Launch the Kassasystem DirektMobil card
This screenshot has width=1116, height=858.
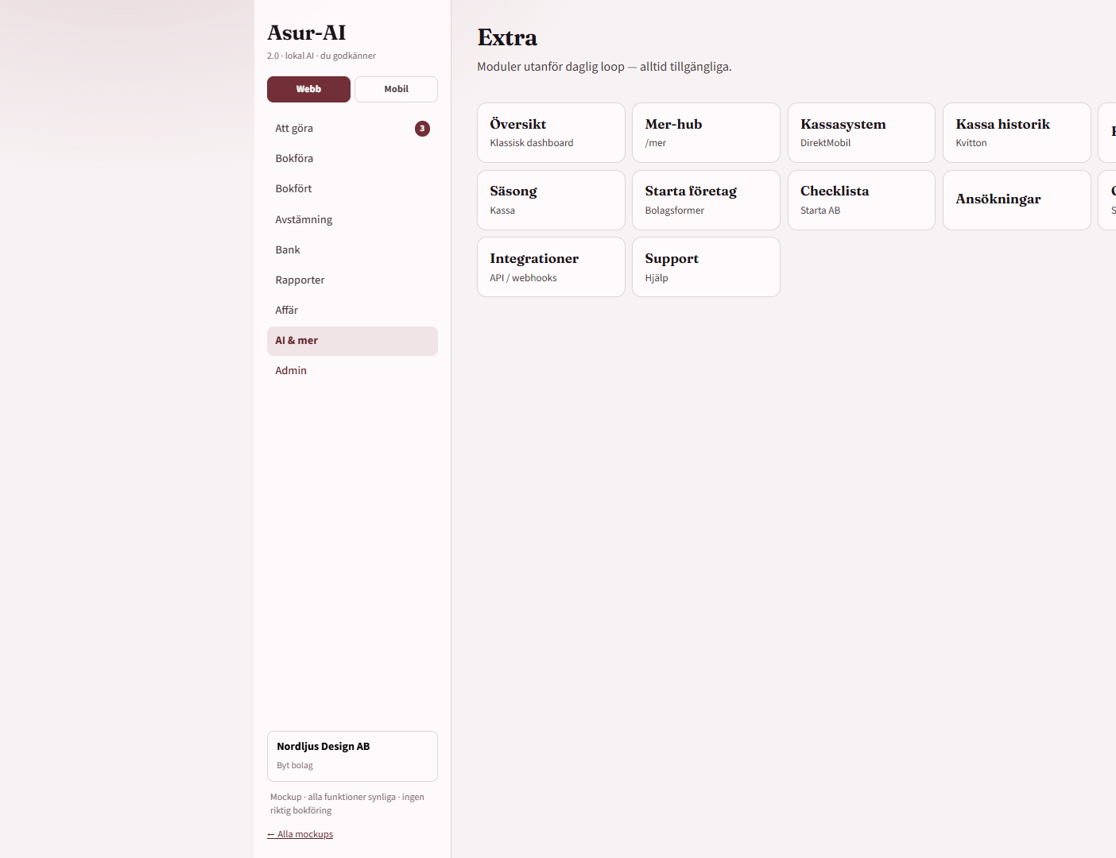[x=862, y=133]
